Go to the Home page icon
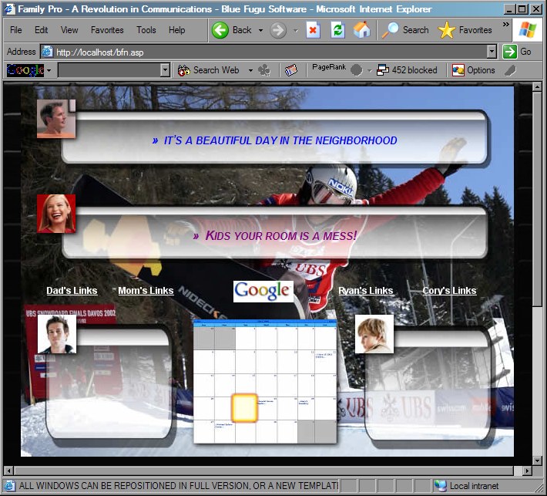The height and width of the screenshot is (496, 547). 362,29
